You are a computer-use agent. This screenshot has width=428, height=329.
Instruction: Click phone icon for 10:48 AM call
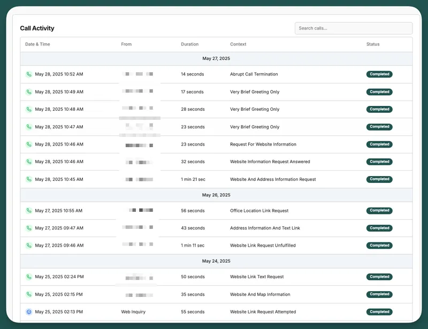[29, 109]
